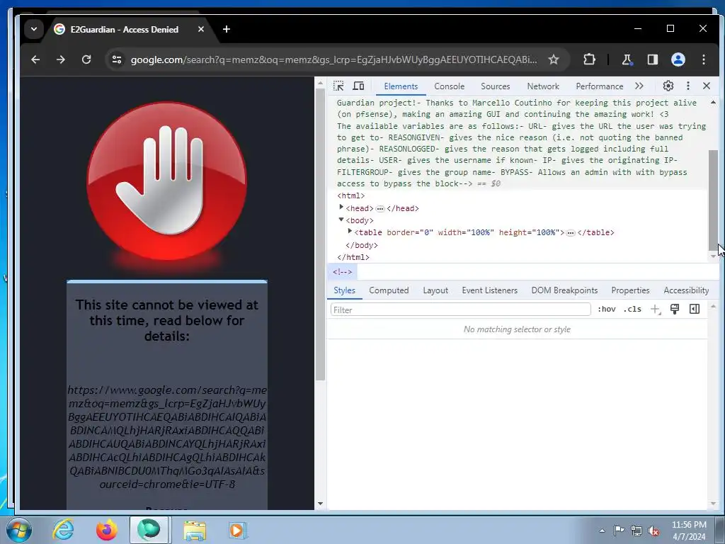The height and width of the screenshot is (544, 725).
Task: Select the Styles tab
Action: [x=345, y=290]
